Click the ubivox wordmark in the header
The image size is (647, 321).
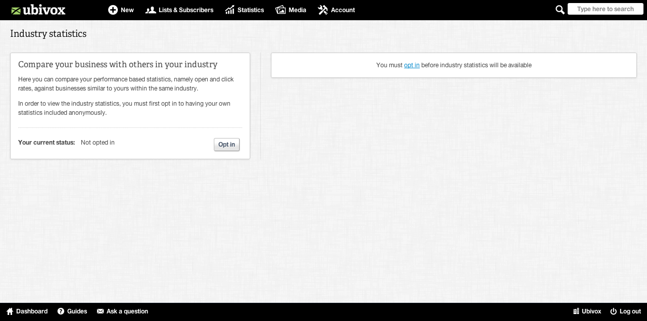pyautogui.click(x=44, y=10)
